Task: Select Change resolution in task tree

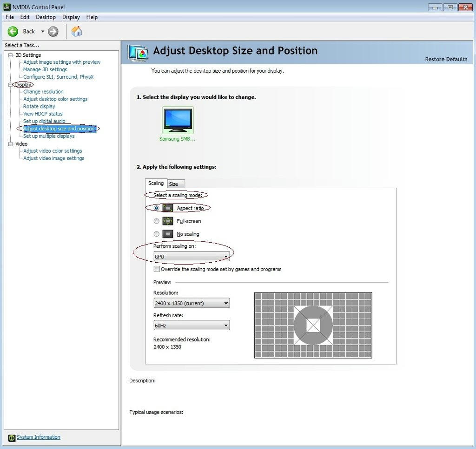Action: point(43,92)
